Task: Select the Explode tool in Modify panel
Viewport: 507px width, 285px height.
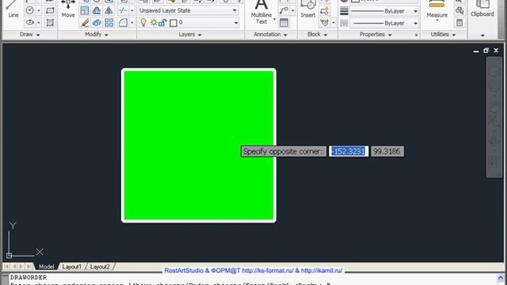Action: 97,23
